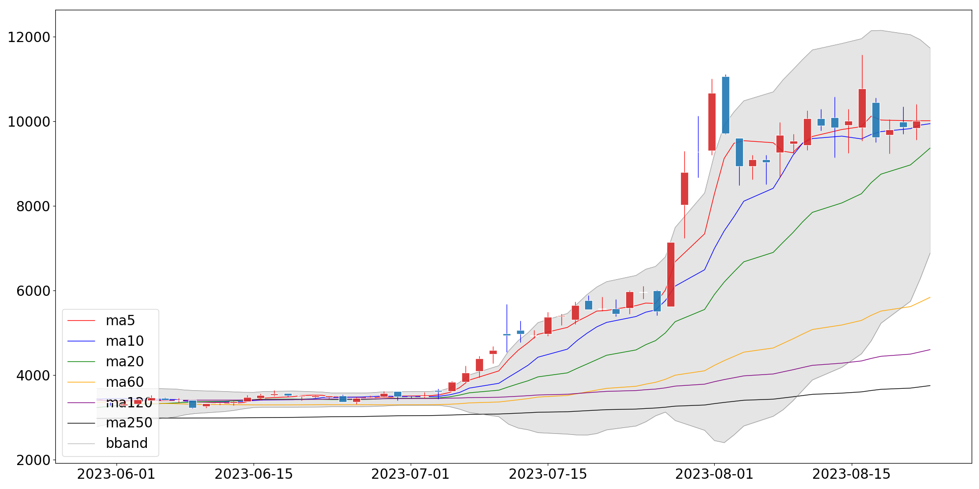
Task: Click the black ma250 legend line sample
Action: click(x=81, y=423)
